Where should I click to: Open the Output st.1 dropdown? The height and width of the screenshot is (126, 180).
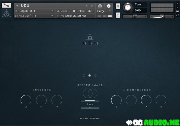point(52,11)
